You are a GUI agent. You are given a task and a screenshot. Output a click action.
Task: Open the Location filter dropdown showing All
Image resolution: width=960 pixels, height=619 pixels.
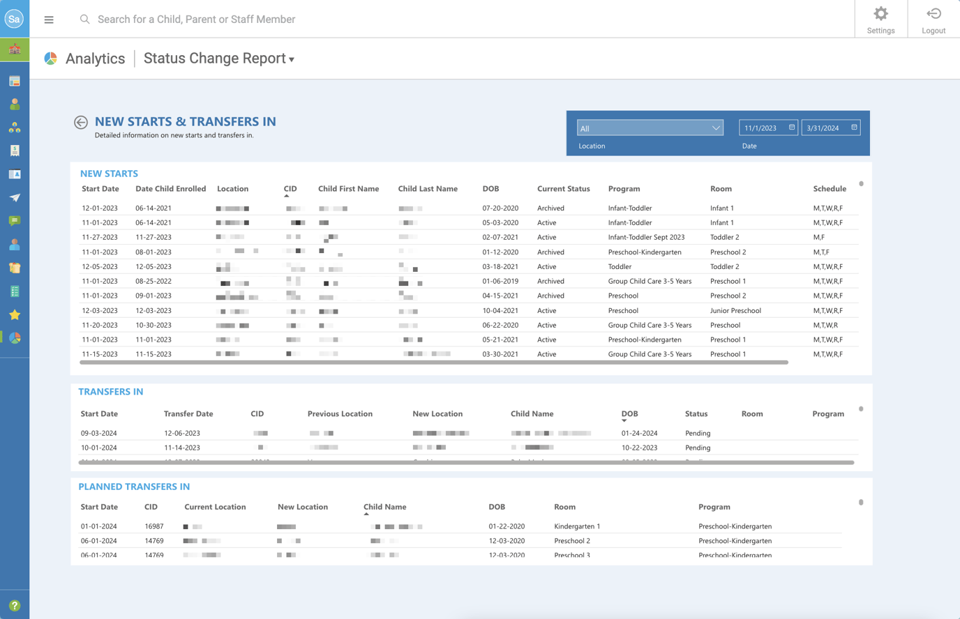649,128
